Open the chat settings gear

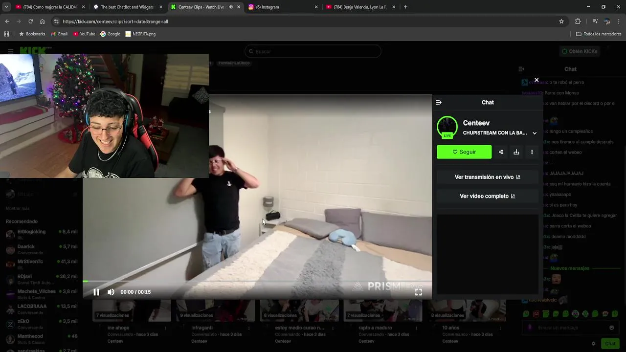(x=593, y=344)
